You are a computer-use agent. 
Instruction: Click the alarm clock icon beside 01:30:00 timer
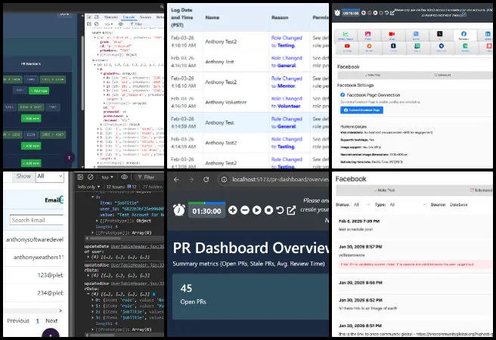pyautogui.click(x=178, y=210)
